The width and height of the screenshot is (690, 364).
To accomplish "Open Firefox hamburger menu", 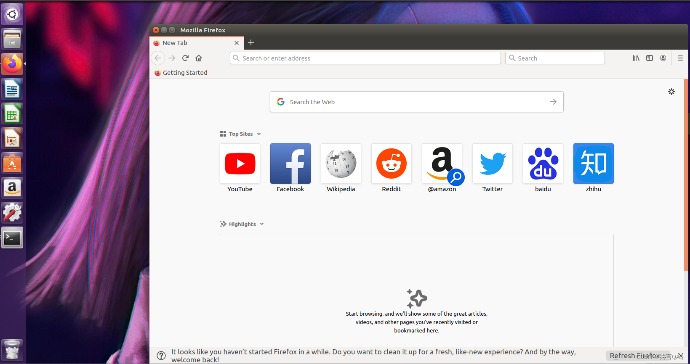I will click(680, 58).
